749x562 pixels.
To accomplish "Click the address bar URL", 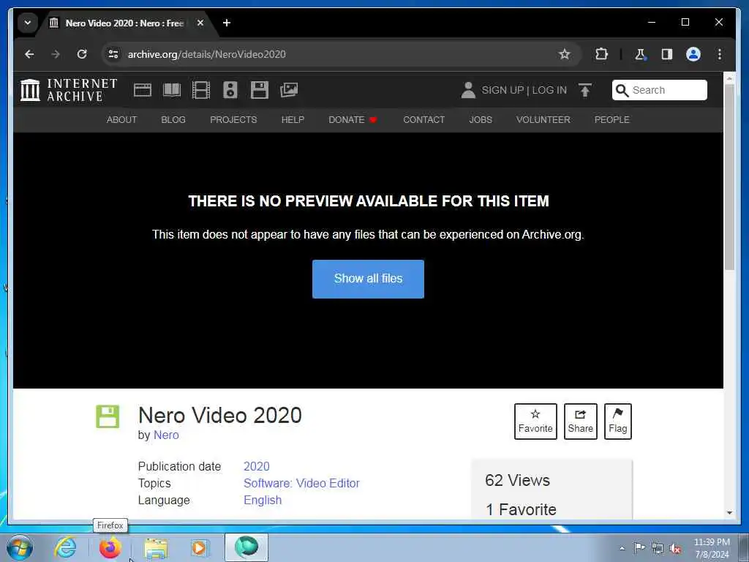I will click(x=207, y=54).
